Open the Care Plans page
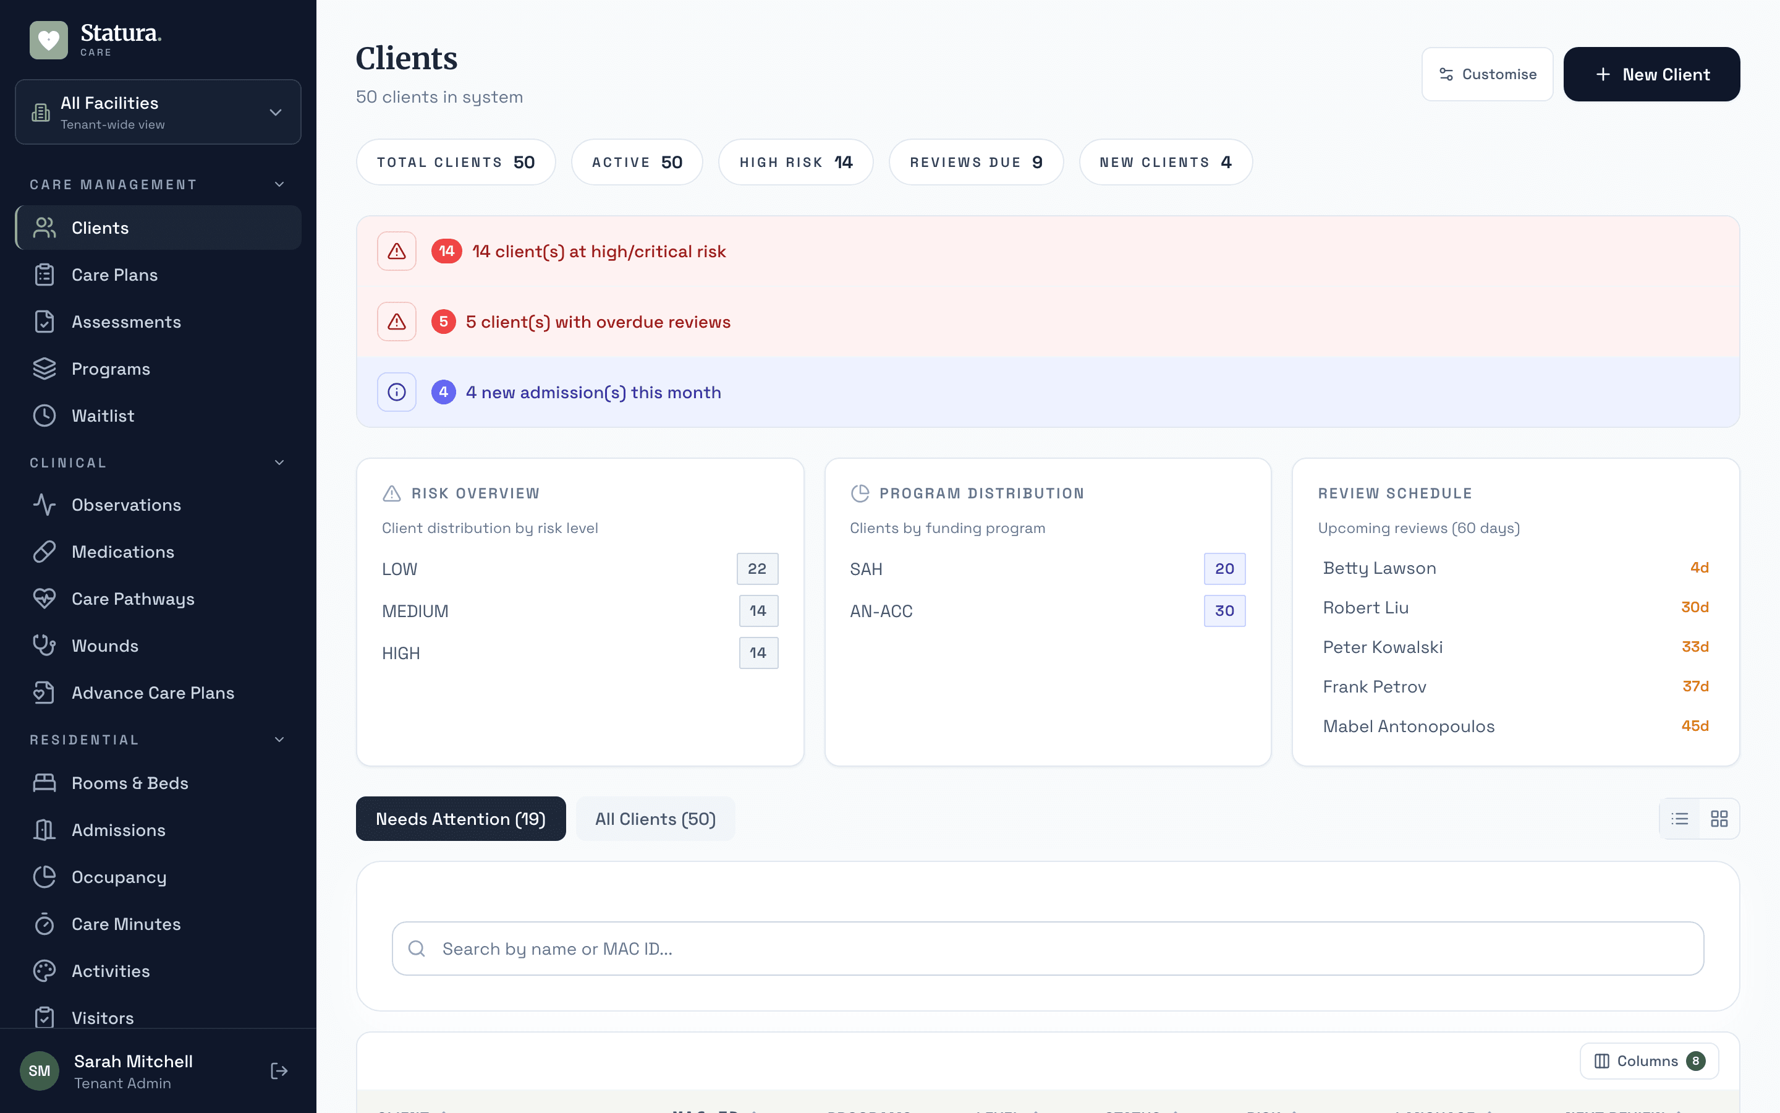This screenshot has height=1113, width=1780. pyautogui.click(x=115, y=275)
